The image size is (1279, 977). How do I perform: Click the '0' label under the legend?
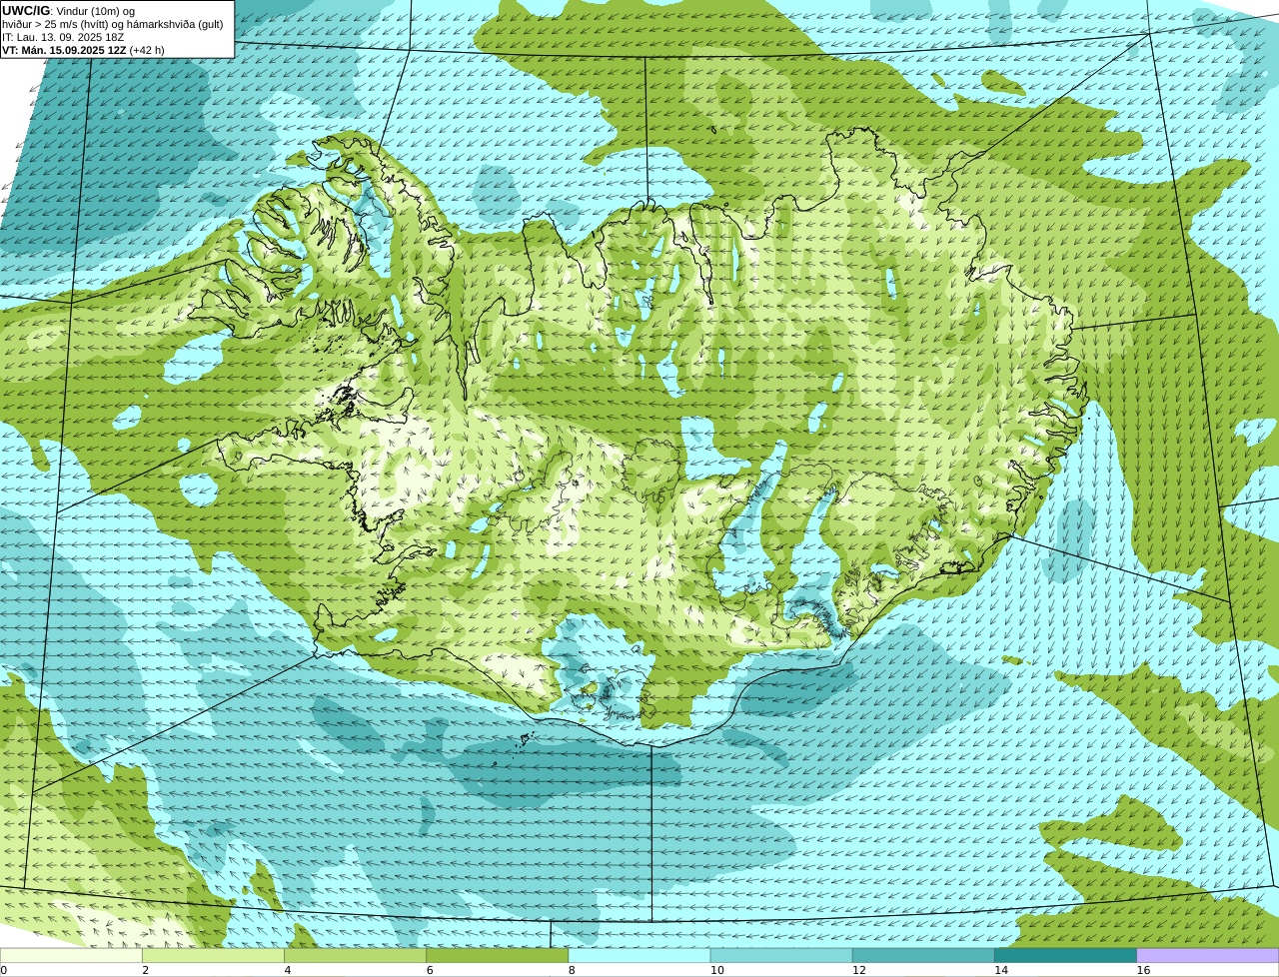[x=3, y=970]
